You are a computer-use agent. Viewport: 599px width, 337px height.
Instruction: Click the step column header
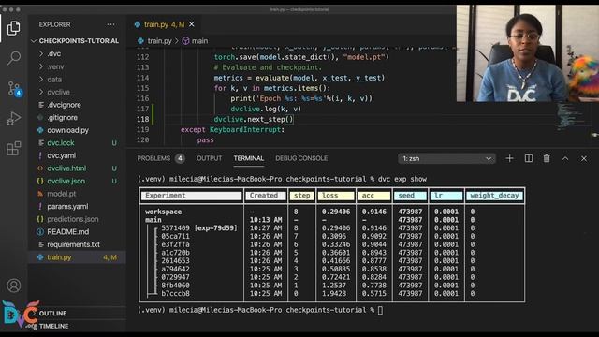click(301, 196)
